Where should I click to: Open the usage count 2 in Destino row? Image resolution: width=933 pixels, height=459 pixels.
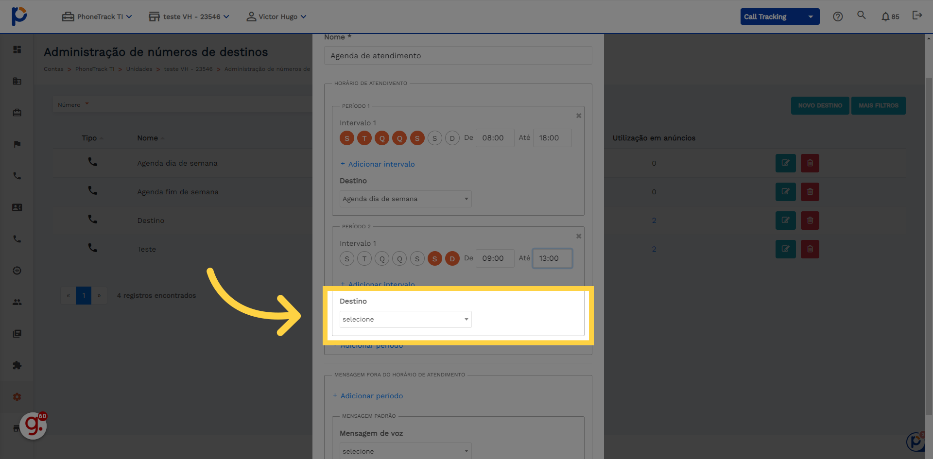(x=654, y=221)
